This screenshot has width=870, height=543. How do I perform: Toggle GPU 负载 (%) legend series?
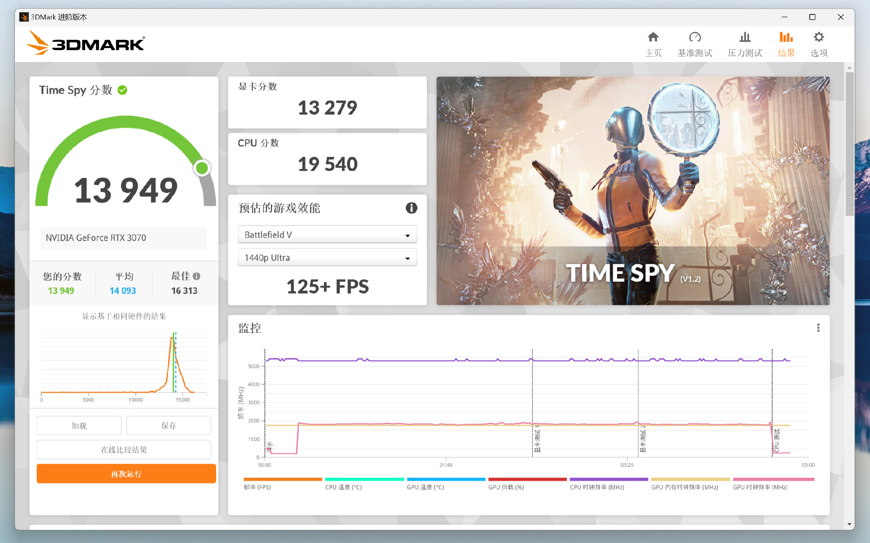point(506,487)
